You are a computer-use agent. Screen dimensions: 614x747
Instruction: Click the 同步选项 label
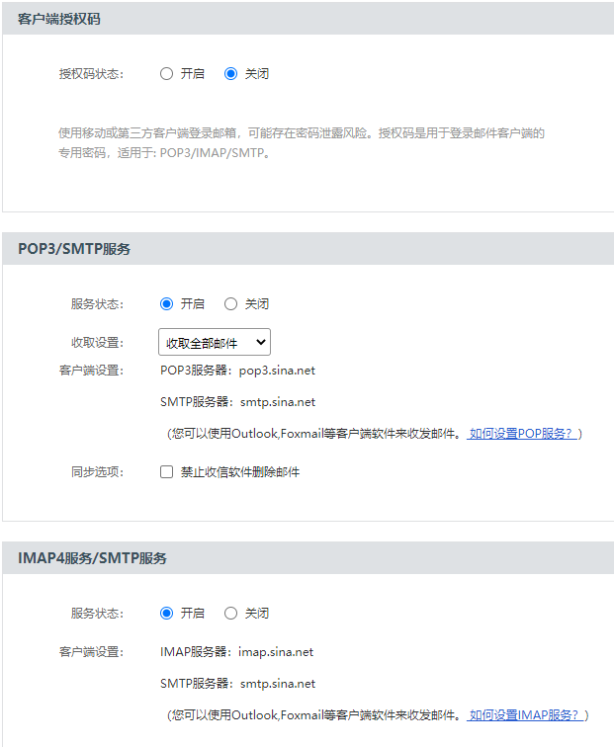click(97, 472)
